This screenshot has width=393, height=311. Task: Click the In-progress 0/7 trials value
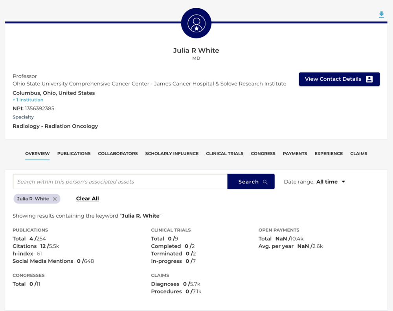point(191,261)
